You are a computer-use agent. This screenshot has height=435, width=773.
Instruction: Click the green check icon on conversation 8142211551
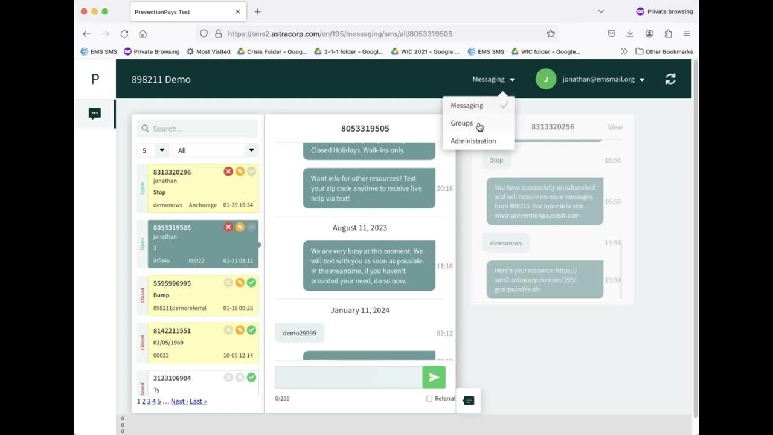pos(251,330)
